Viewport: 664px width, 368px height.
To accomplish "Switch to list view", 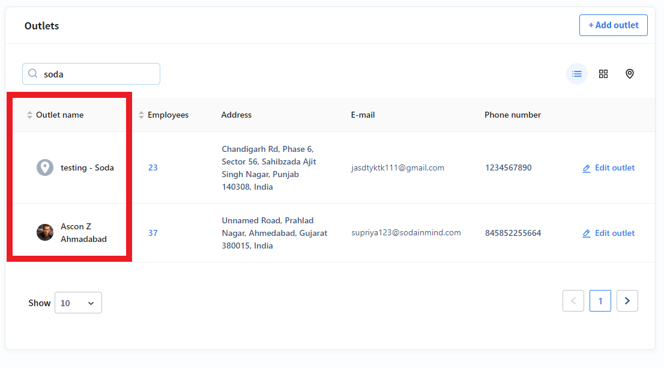I will (576, 73).
